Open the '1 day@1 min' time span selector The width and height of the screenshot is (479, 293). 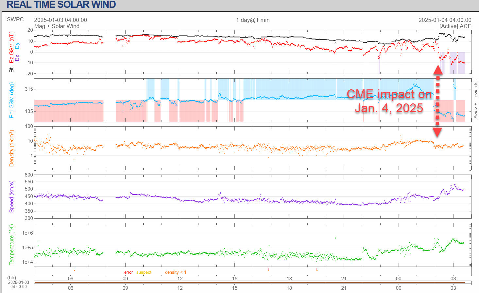coord(253,20)
